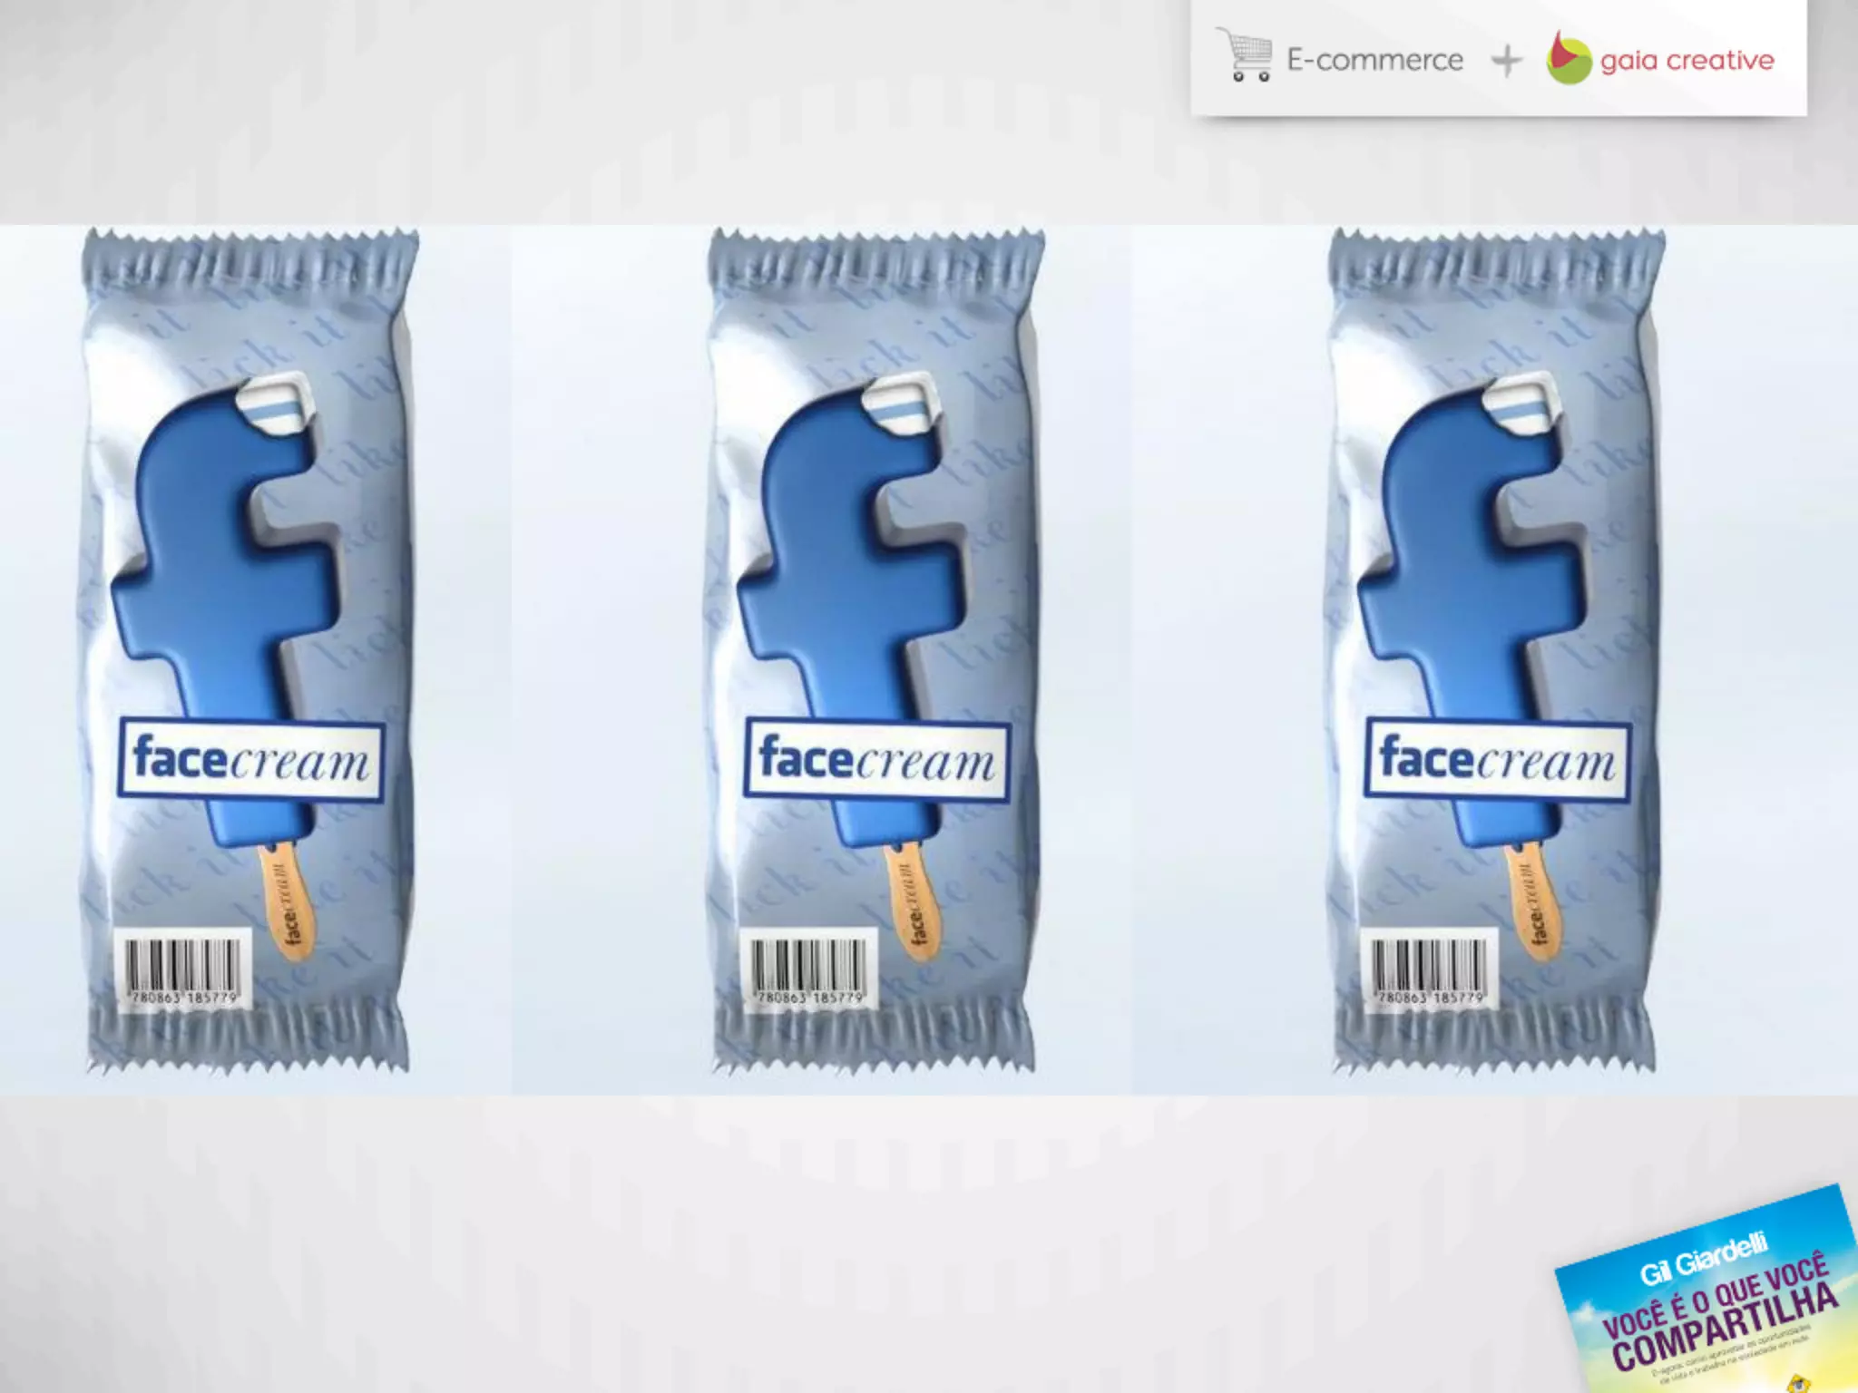
Task: Click the E-commerce header text
Action: click(x=1374, y=60)
